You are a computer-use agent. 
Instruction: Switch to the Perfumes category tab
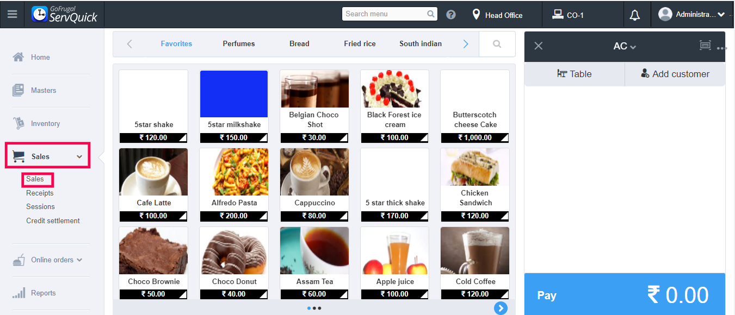tap(239, 44)
